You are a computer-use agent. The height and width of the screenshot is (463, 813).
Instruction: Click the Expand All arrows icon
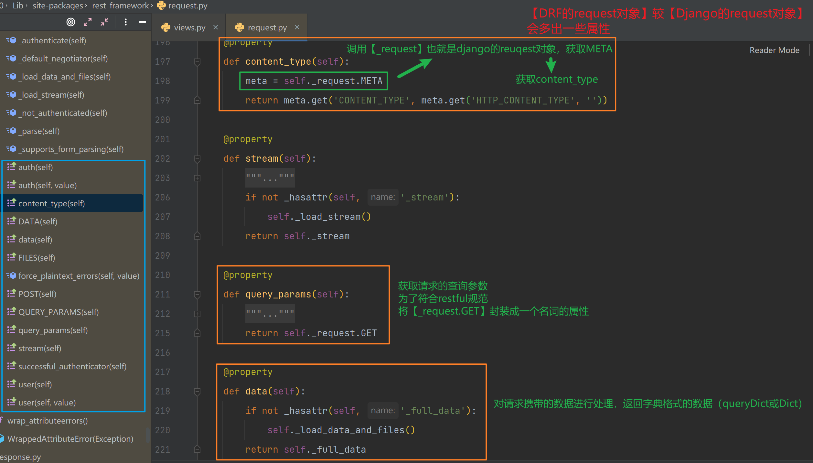(x=88, y=22)
